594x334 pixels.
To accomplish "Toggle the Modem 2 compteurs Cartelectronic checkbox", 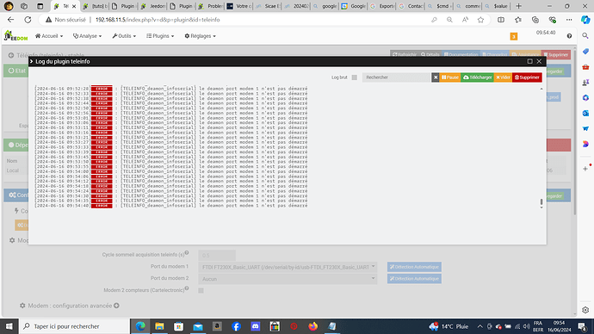I will pyautogui.click(x=201, y=290).
